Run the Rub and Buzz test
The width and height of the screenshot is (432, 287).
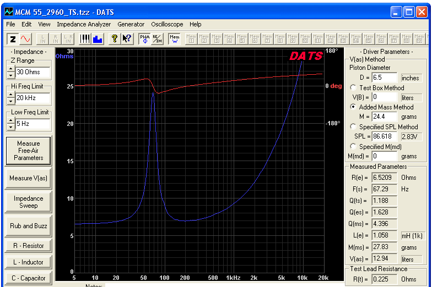pos(29,226)
